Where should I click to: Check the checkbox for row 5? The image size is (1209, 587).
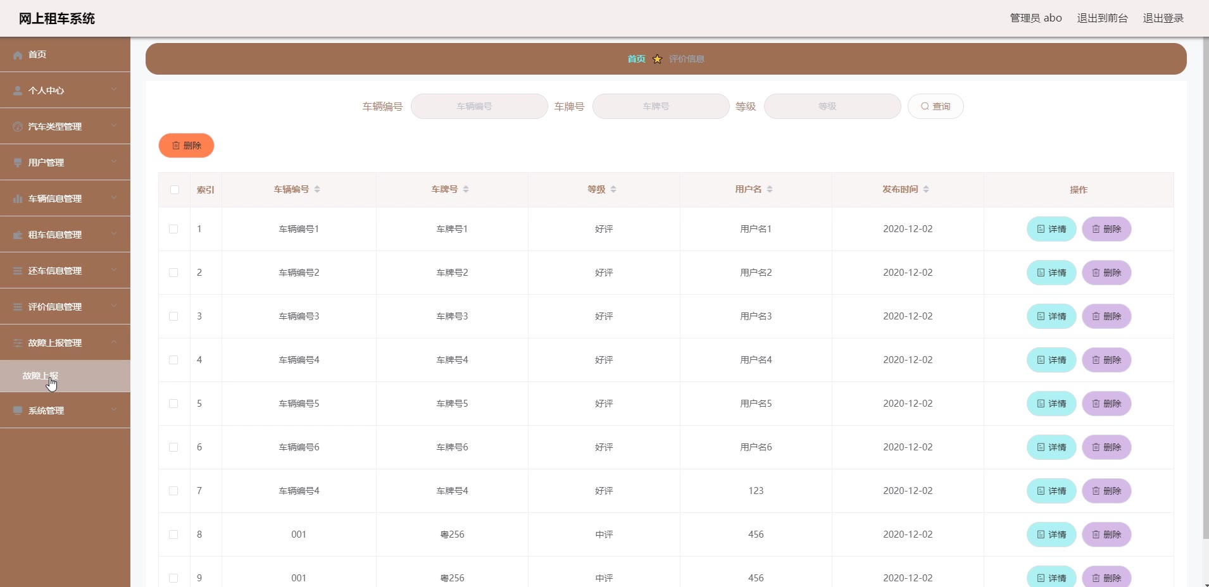click(x=173, y=404)
